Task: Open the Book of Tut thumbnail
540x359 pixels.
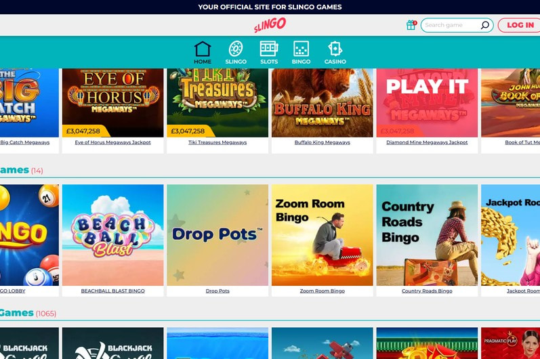Action: coord(510,102)
